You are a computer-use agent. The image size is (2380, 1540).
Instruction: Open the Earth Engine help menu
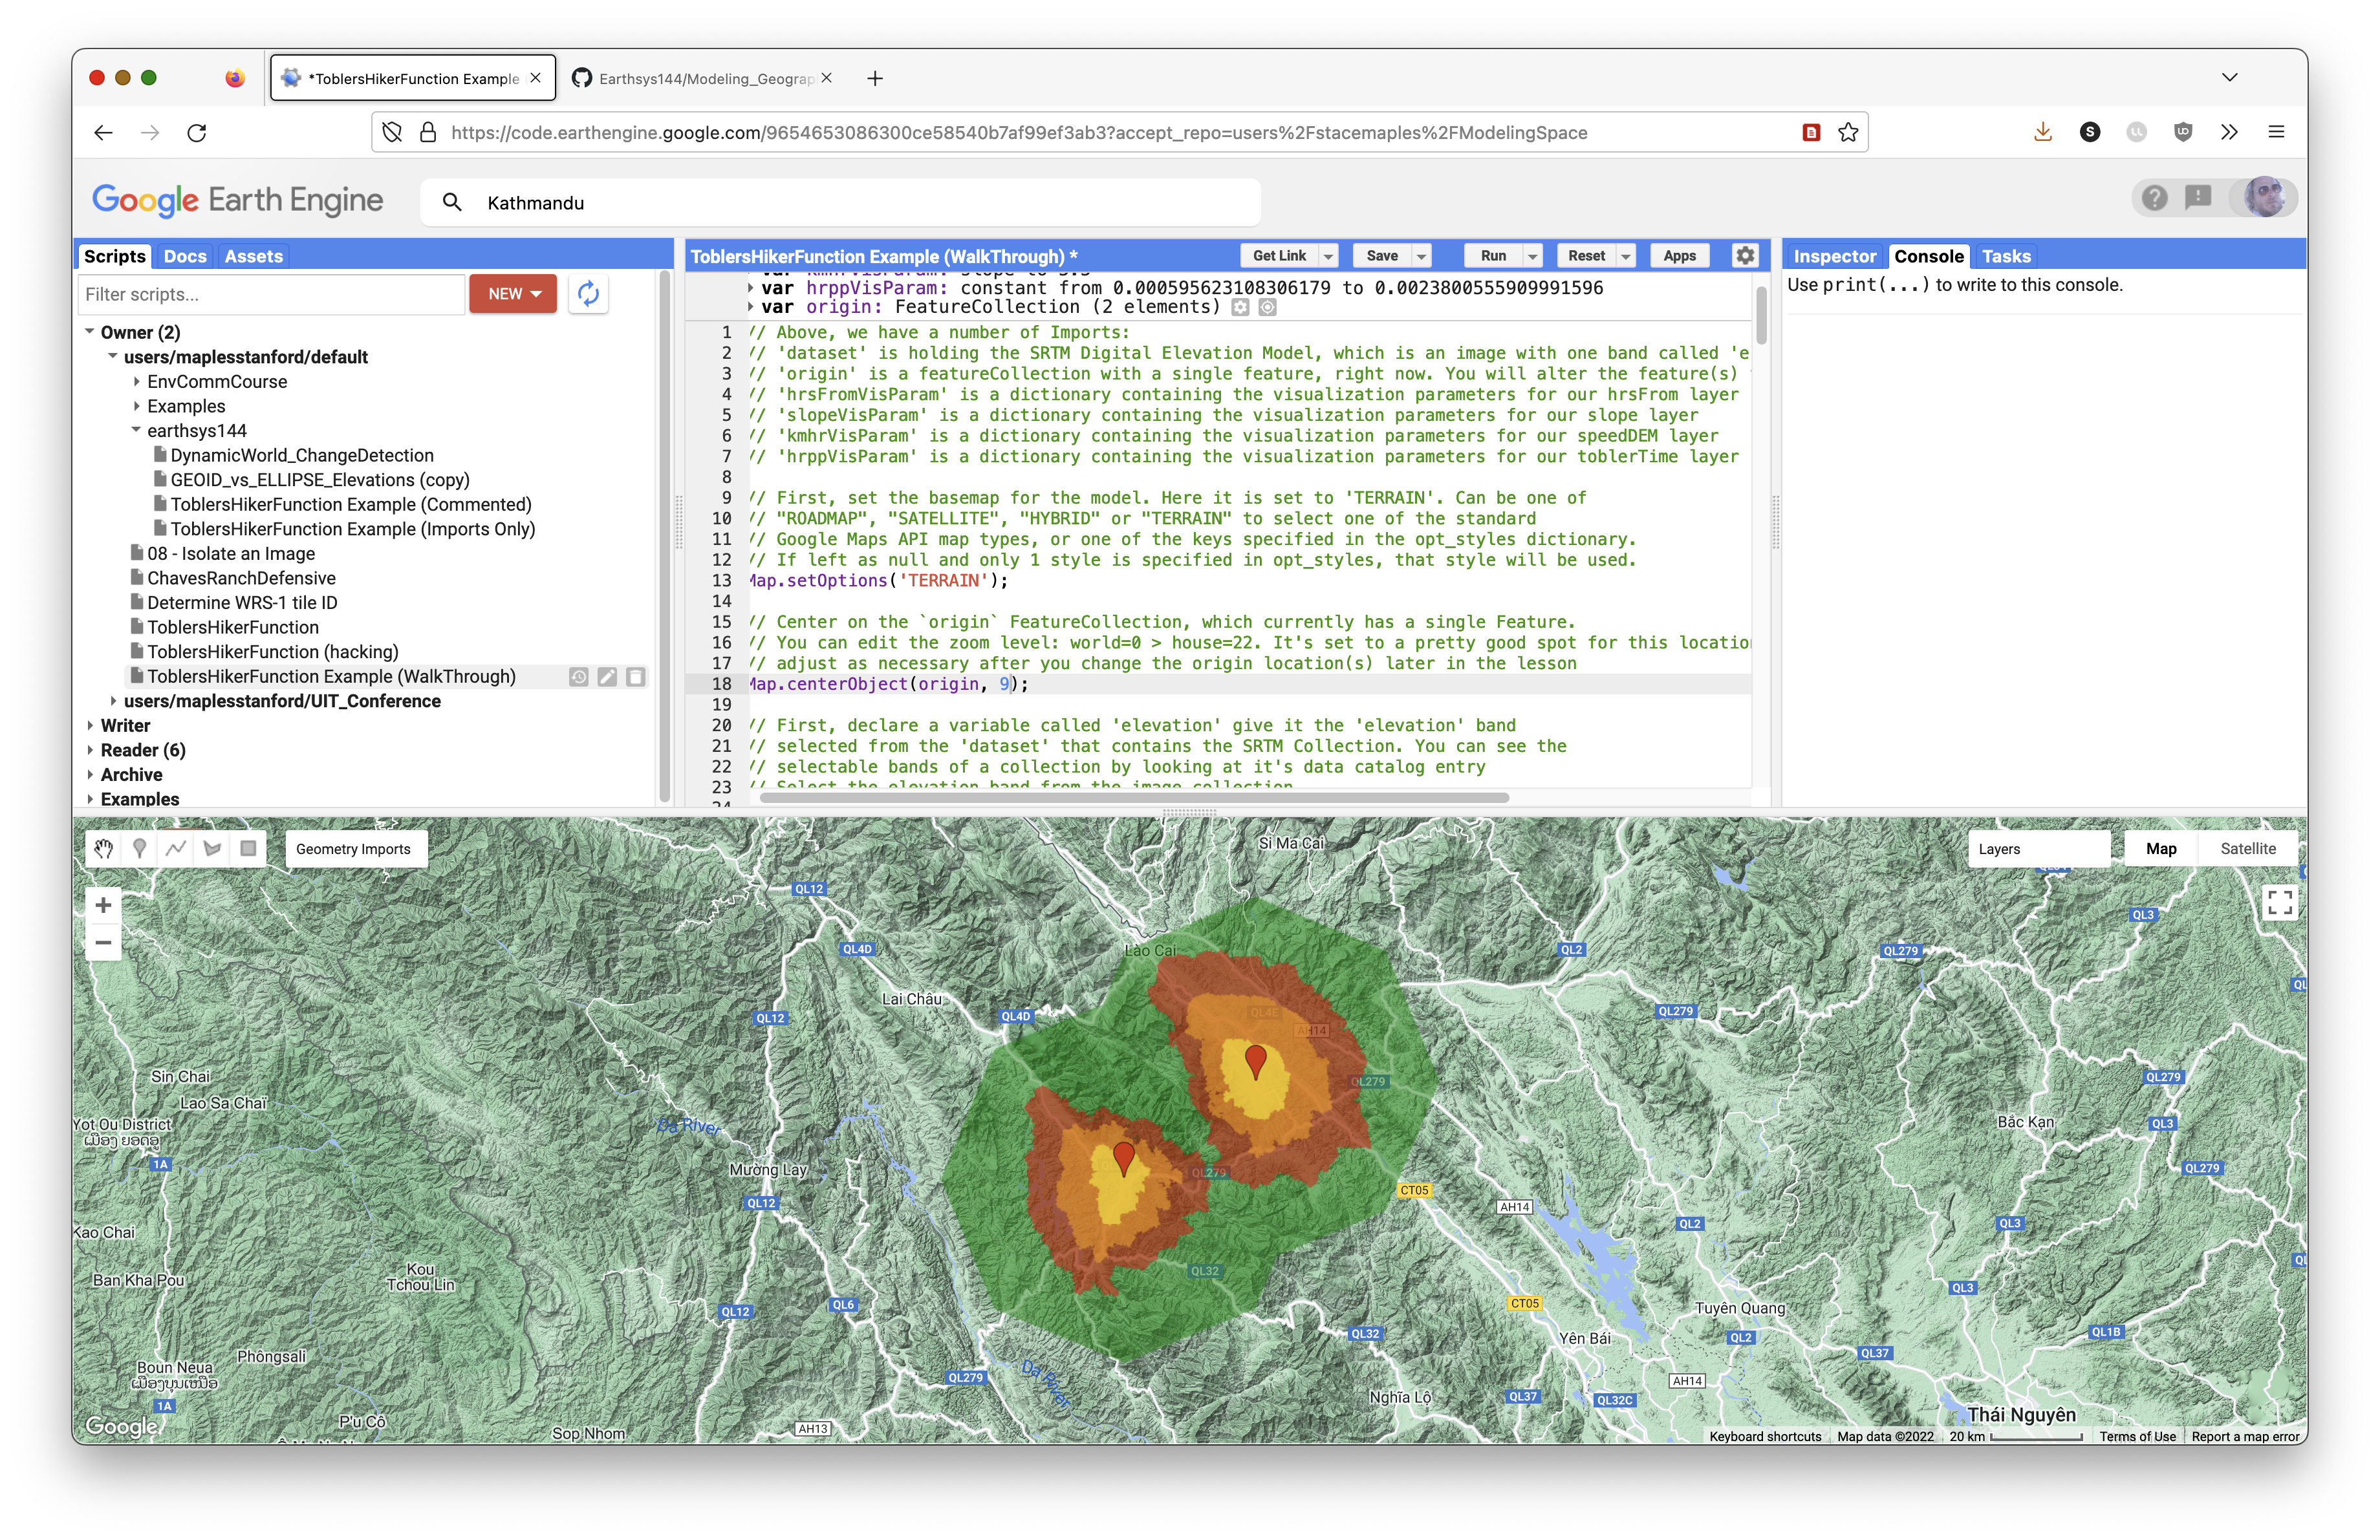point(2155,198)
